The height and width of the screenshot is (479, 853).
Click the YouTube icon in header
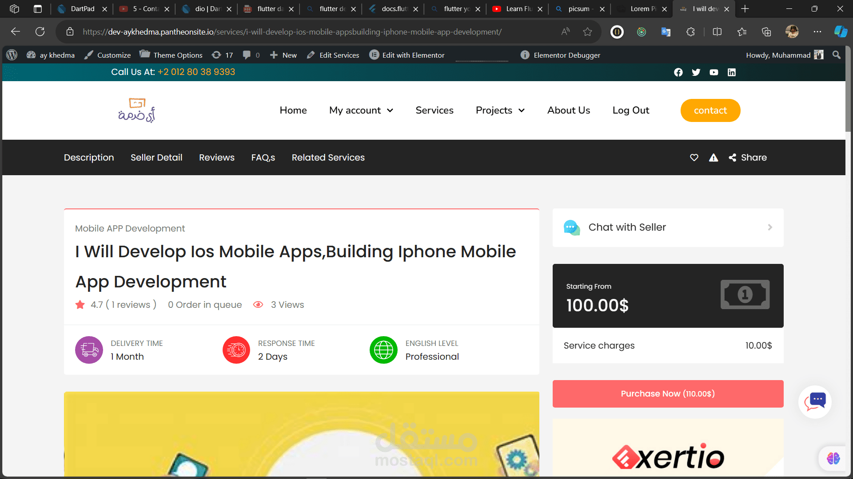(713, 72)
